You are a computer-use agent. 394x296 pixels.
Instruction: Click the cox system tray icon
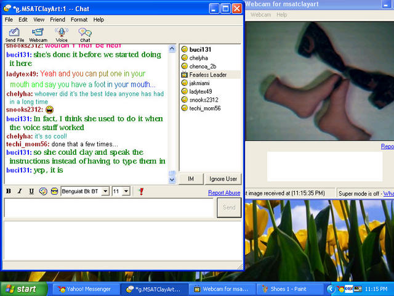[x=349, y=289]
